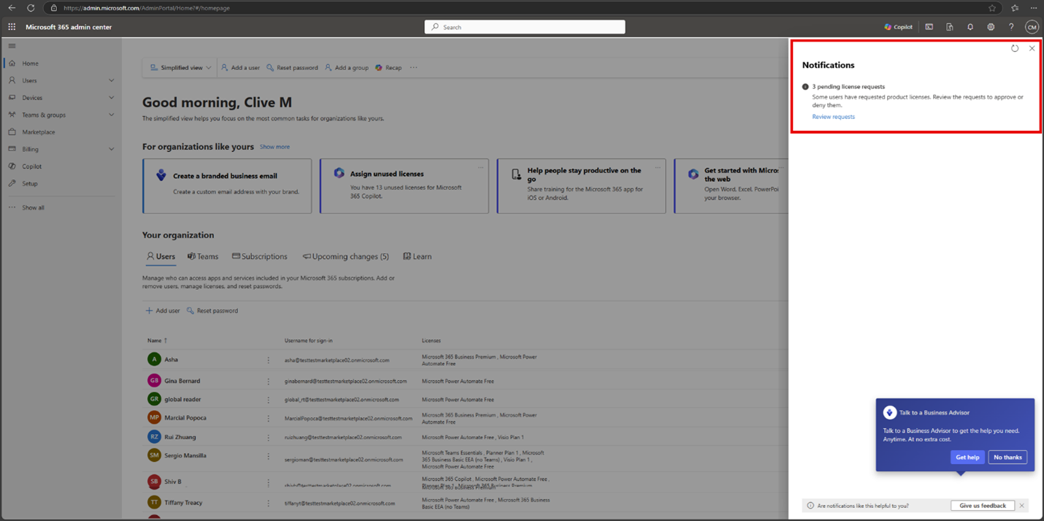This screenshot has height=521, width=1044.
Task: Open the toolbar more options ellipsis
Action: [414, 68]
